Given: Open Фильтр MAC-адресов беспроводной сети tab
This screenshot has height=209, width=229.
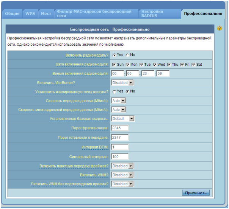Looking at the screenshot, I should [96, 14].
